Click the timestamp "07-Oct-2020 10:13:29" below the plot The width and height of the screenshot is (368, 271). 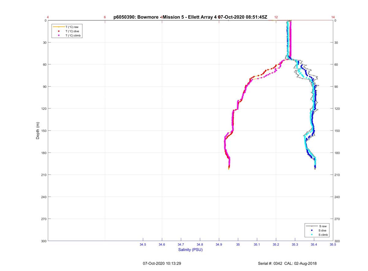coord(162,263)
